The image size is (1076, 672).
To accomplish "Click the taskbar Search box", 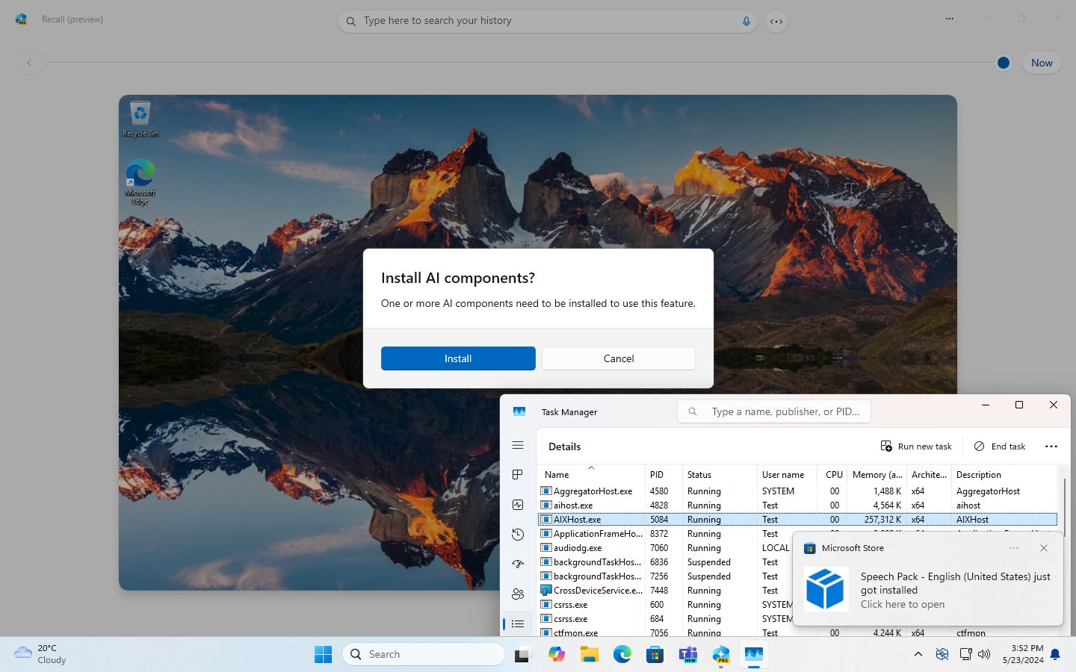I will [x=424, y=654].
